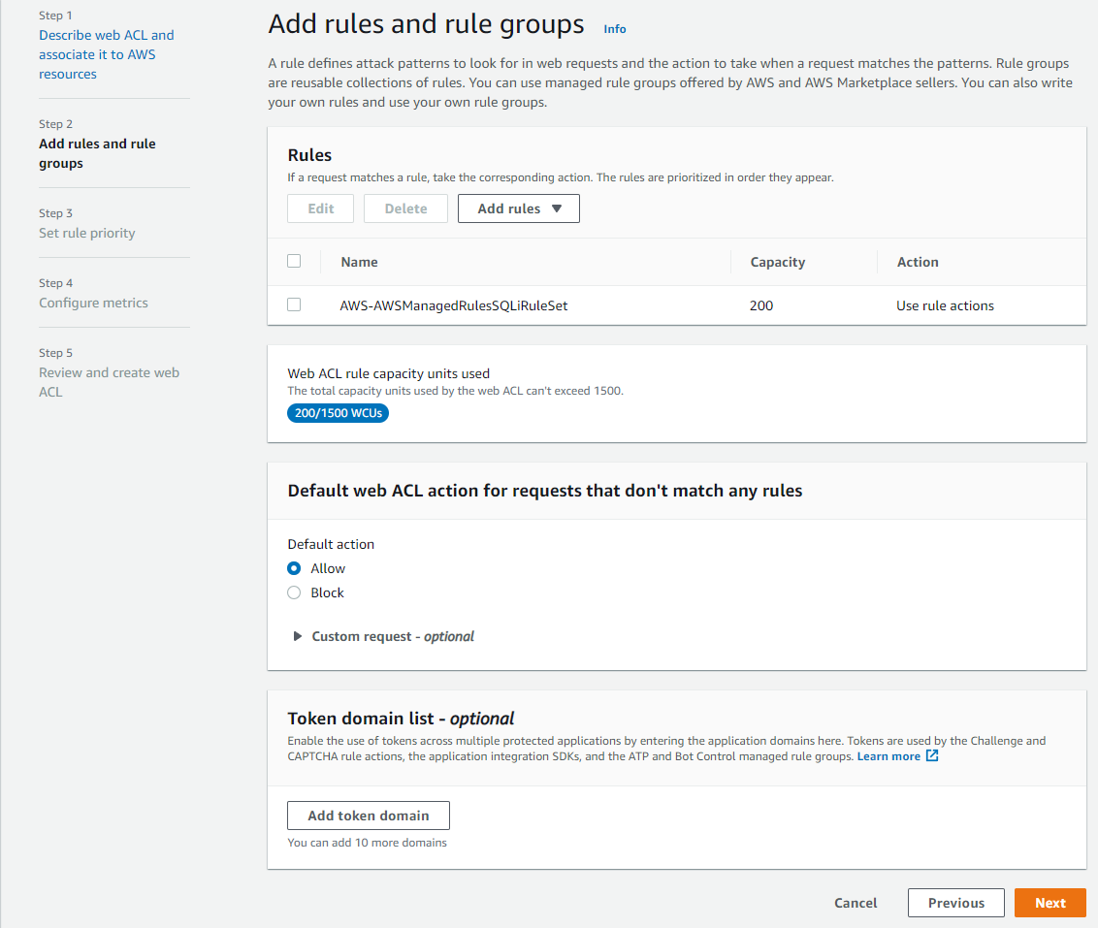Click the Name column header

(359, 262)
